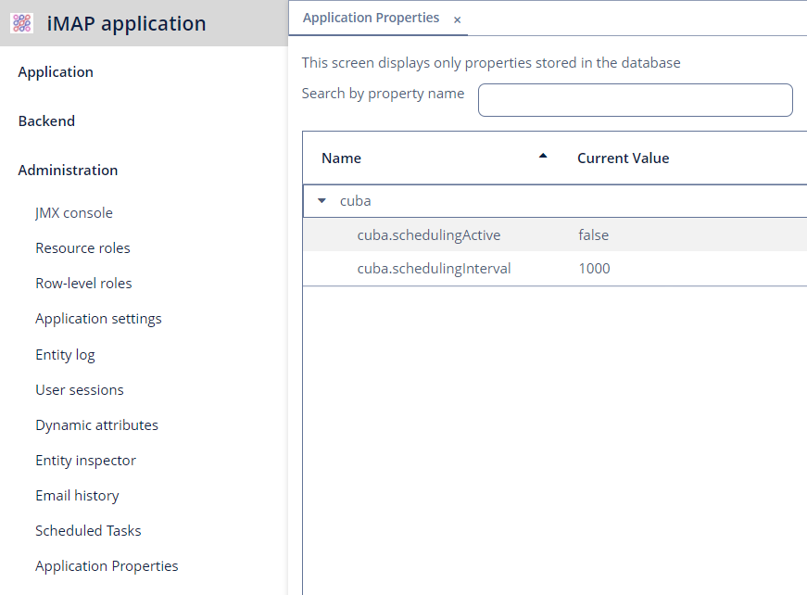Select Entity log menu entry
The width and height of the screenshot is (807, 595).
pos(65,355)
